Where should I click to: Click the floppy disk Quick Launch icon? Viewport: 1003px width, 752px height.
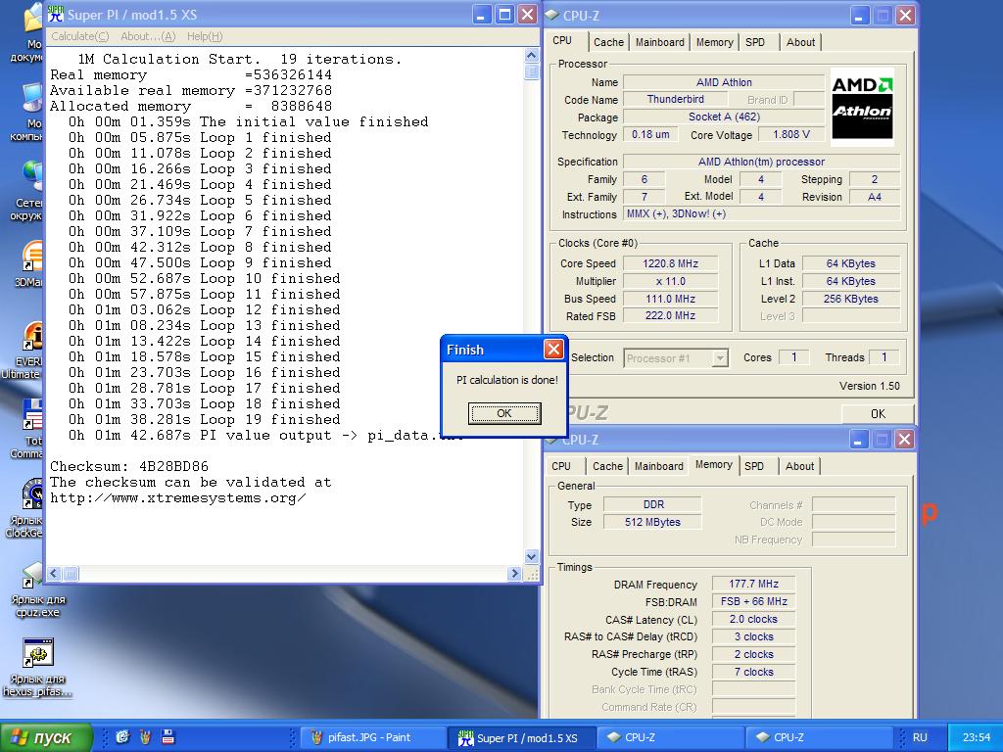click(168, 736)
